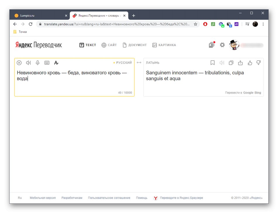
Task: Open Помощь footer link
Action: coord(142,198)
